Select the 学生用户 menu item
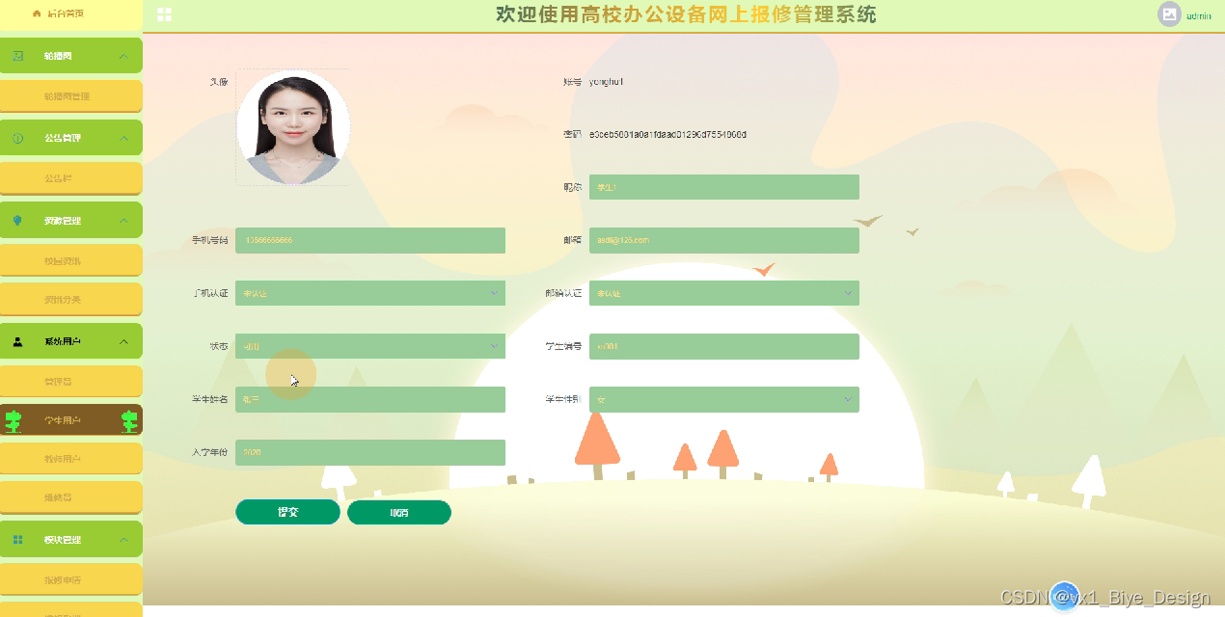Image resolution: width=1225 pixels, height=617 pixels. click(71, 420)
